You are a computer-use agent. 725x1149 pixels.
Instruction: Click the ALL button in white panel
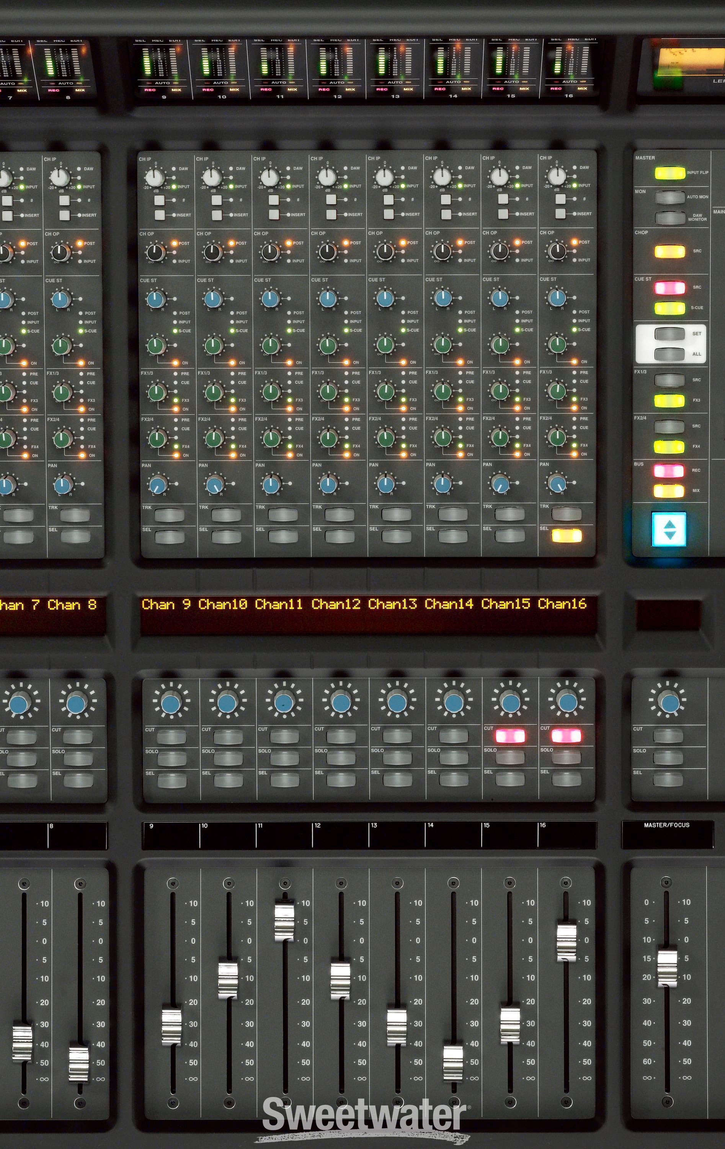tap(669, 354)
